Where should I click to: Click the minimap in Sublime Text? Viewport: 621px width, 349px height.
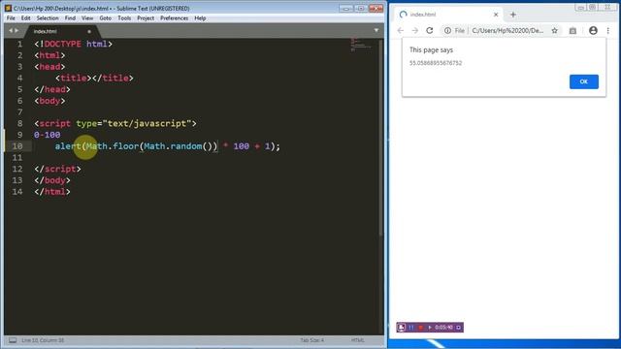[361, 46]
